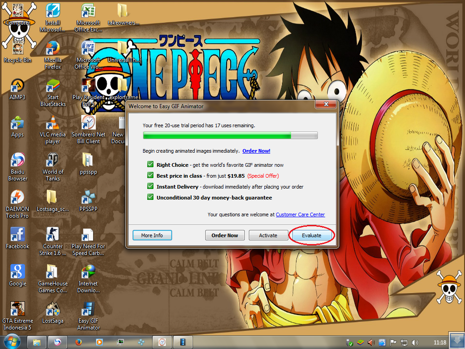
Task: Select the GTA Extreme Indonesia 5 icon
Action: tap(18, 316)
